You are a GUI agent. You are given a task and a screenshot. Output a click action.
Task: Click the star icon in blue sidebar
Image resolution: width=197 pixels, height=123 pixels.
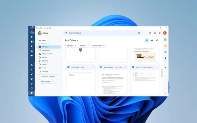(32, 37)
